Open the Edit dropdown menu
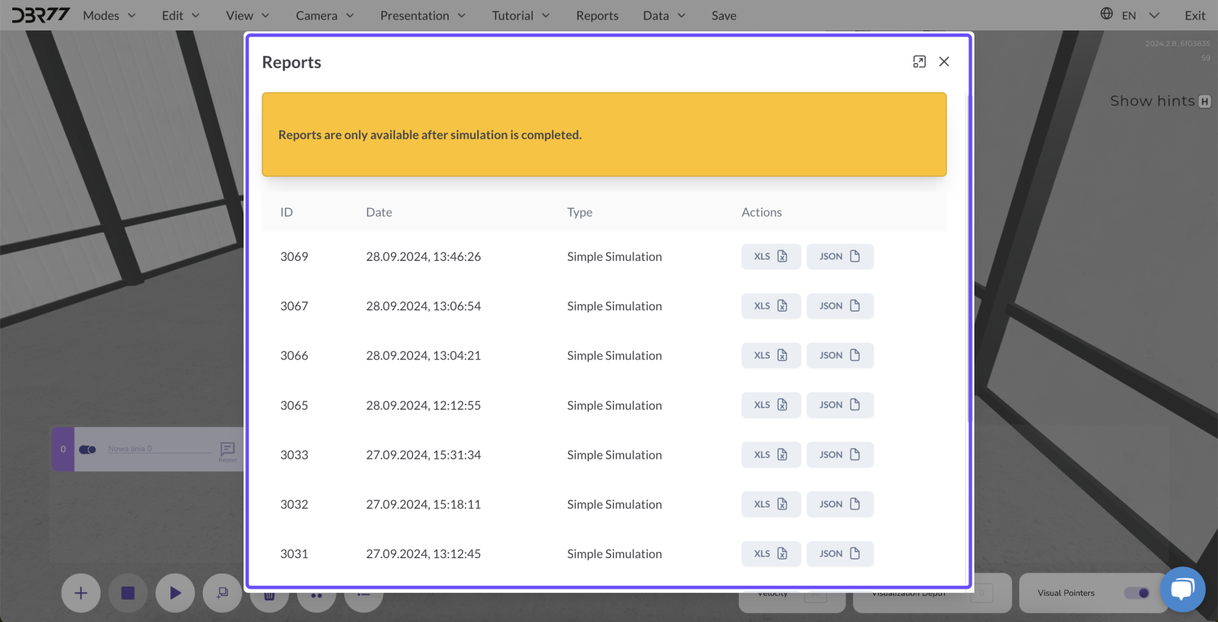Image resolution: width=1218 pixels, height=622 pixels. [181, 15]
